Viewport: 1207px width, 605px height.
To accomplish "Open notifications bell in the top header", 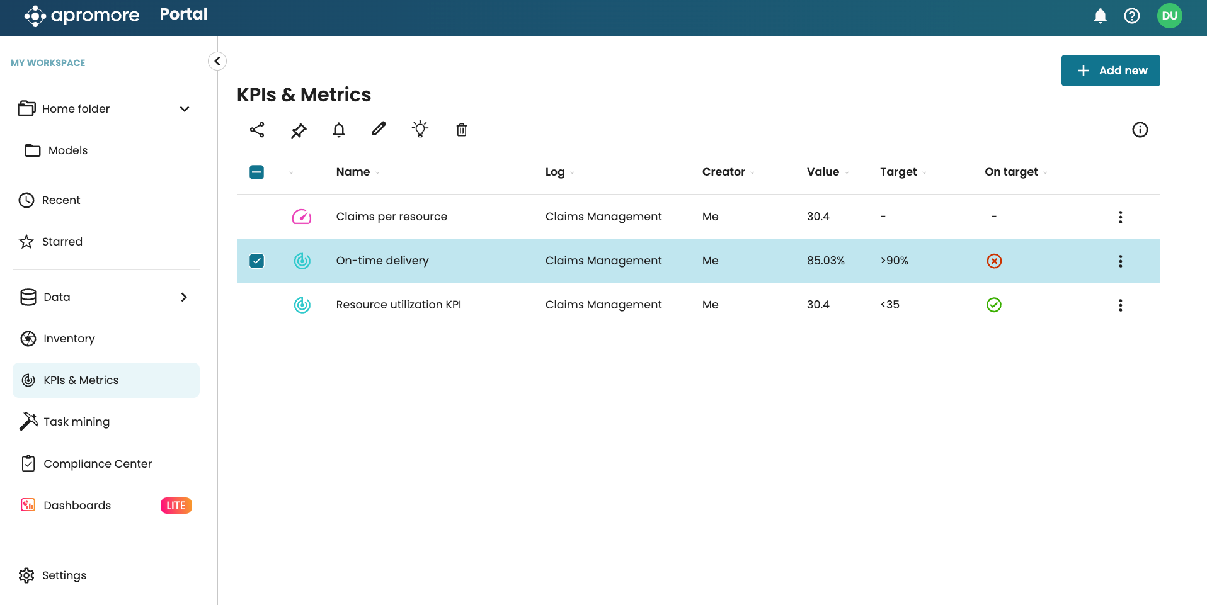I will point(1101,16).
